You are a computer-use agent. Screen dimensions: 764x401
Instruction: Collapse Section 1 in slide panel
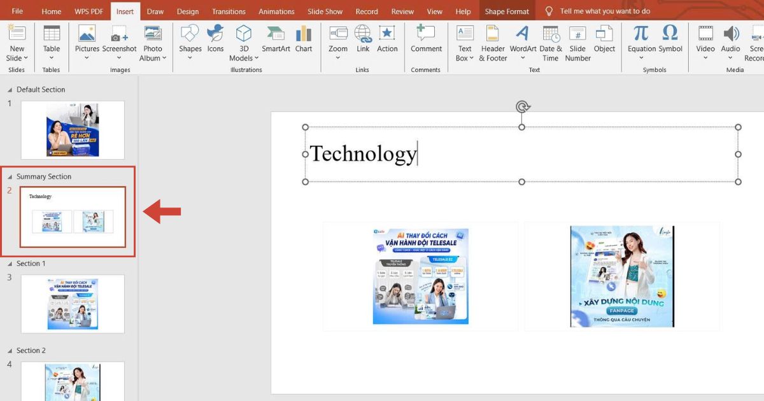click(10, 264)
